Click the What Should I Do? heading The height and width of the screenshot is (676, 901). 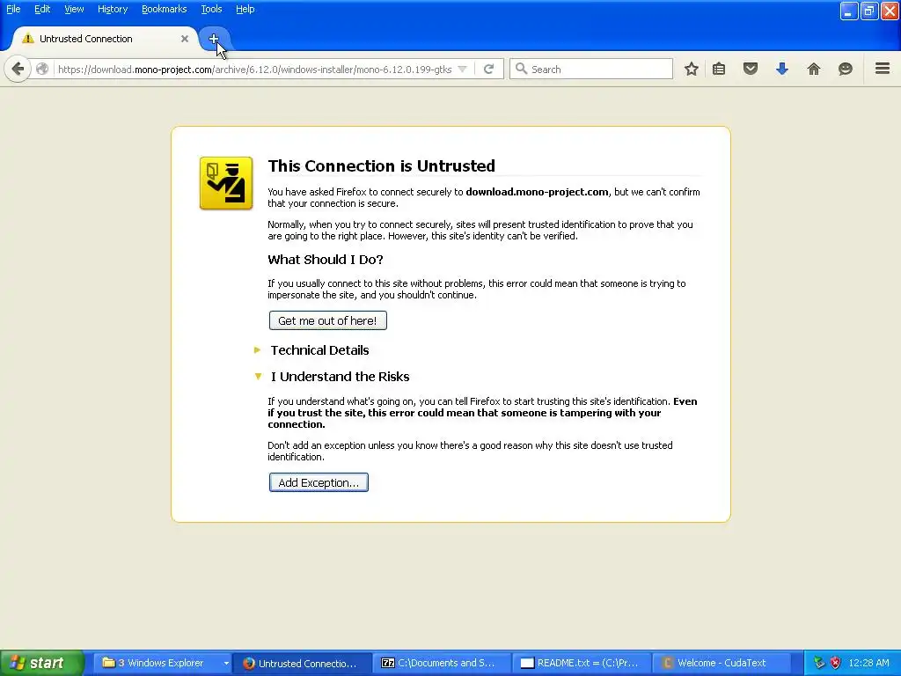point(326,260)
